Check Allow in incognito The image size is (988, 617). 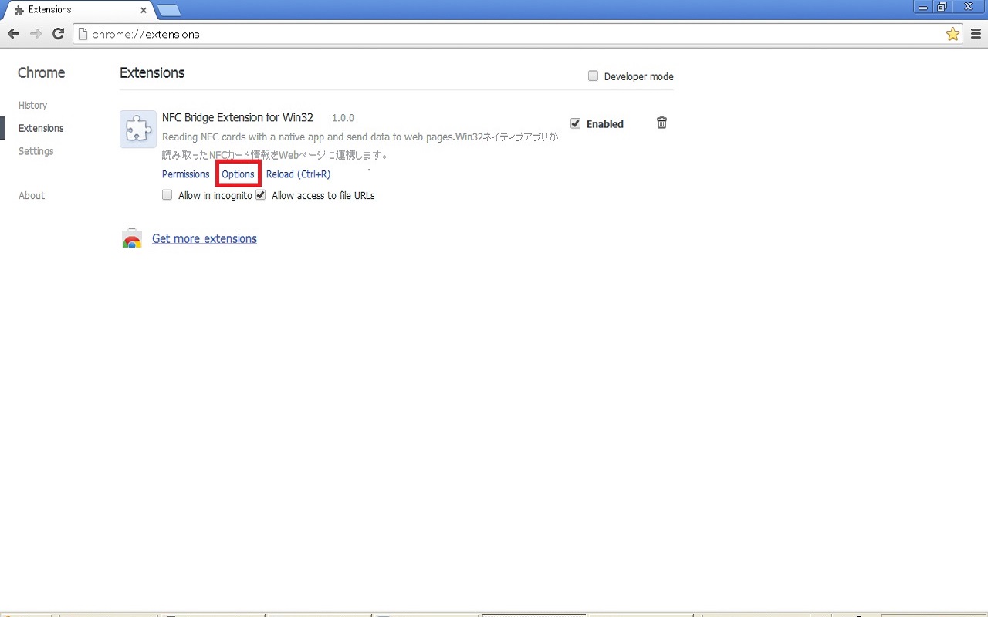pos(167,195)
